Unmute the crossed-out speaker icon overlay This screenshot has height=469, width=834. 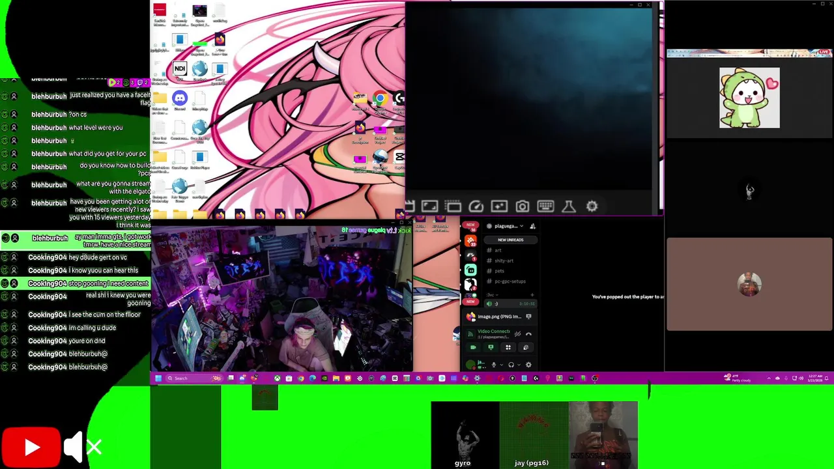pos(83,448)
